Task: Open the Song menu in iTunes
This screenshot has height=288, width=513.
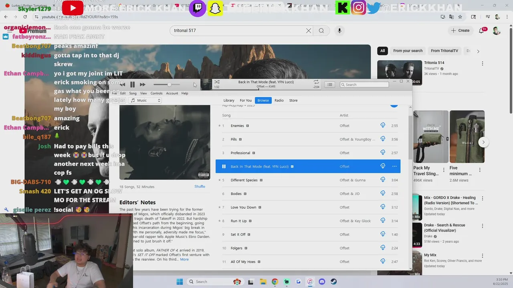Action: [133, 93]
